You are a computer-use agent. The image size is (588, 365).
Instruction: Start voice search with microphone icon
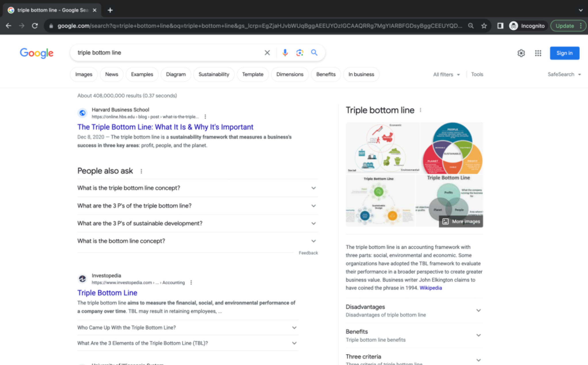pos(285,53)
